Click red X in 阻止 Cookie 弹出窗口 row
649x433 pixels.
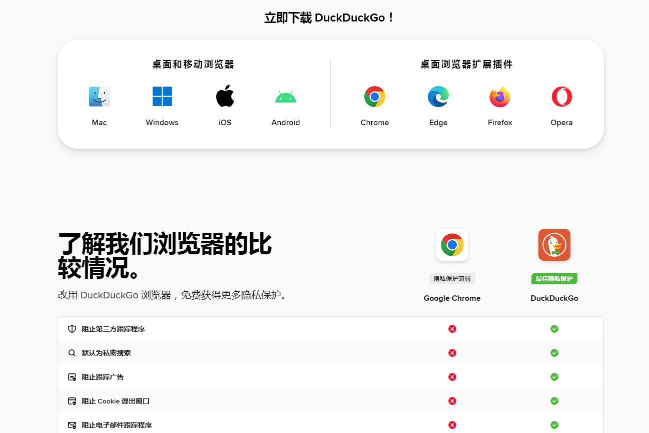tap(452, 401)
